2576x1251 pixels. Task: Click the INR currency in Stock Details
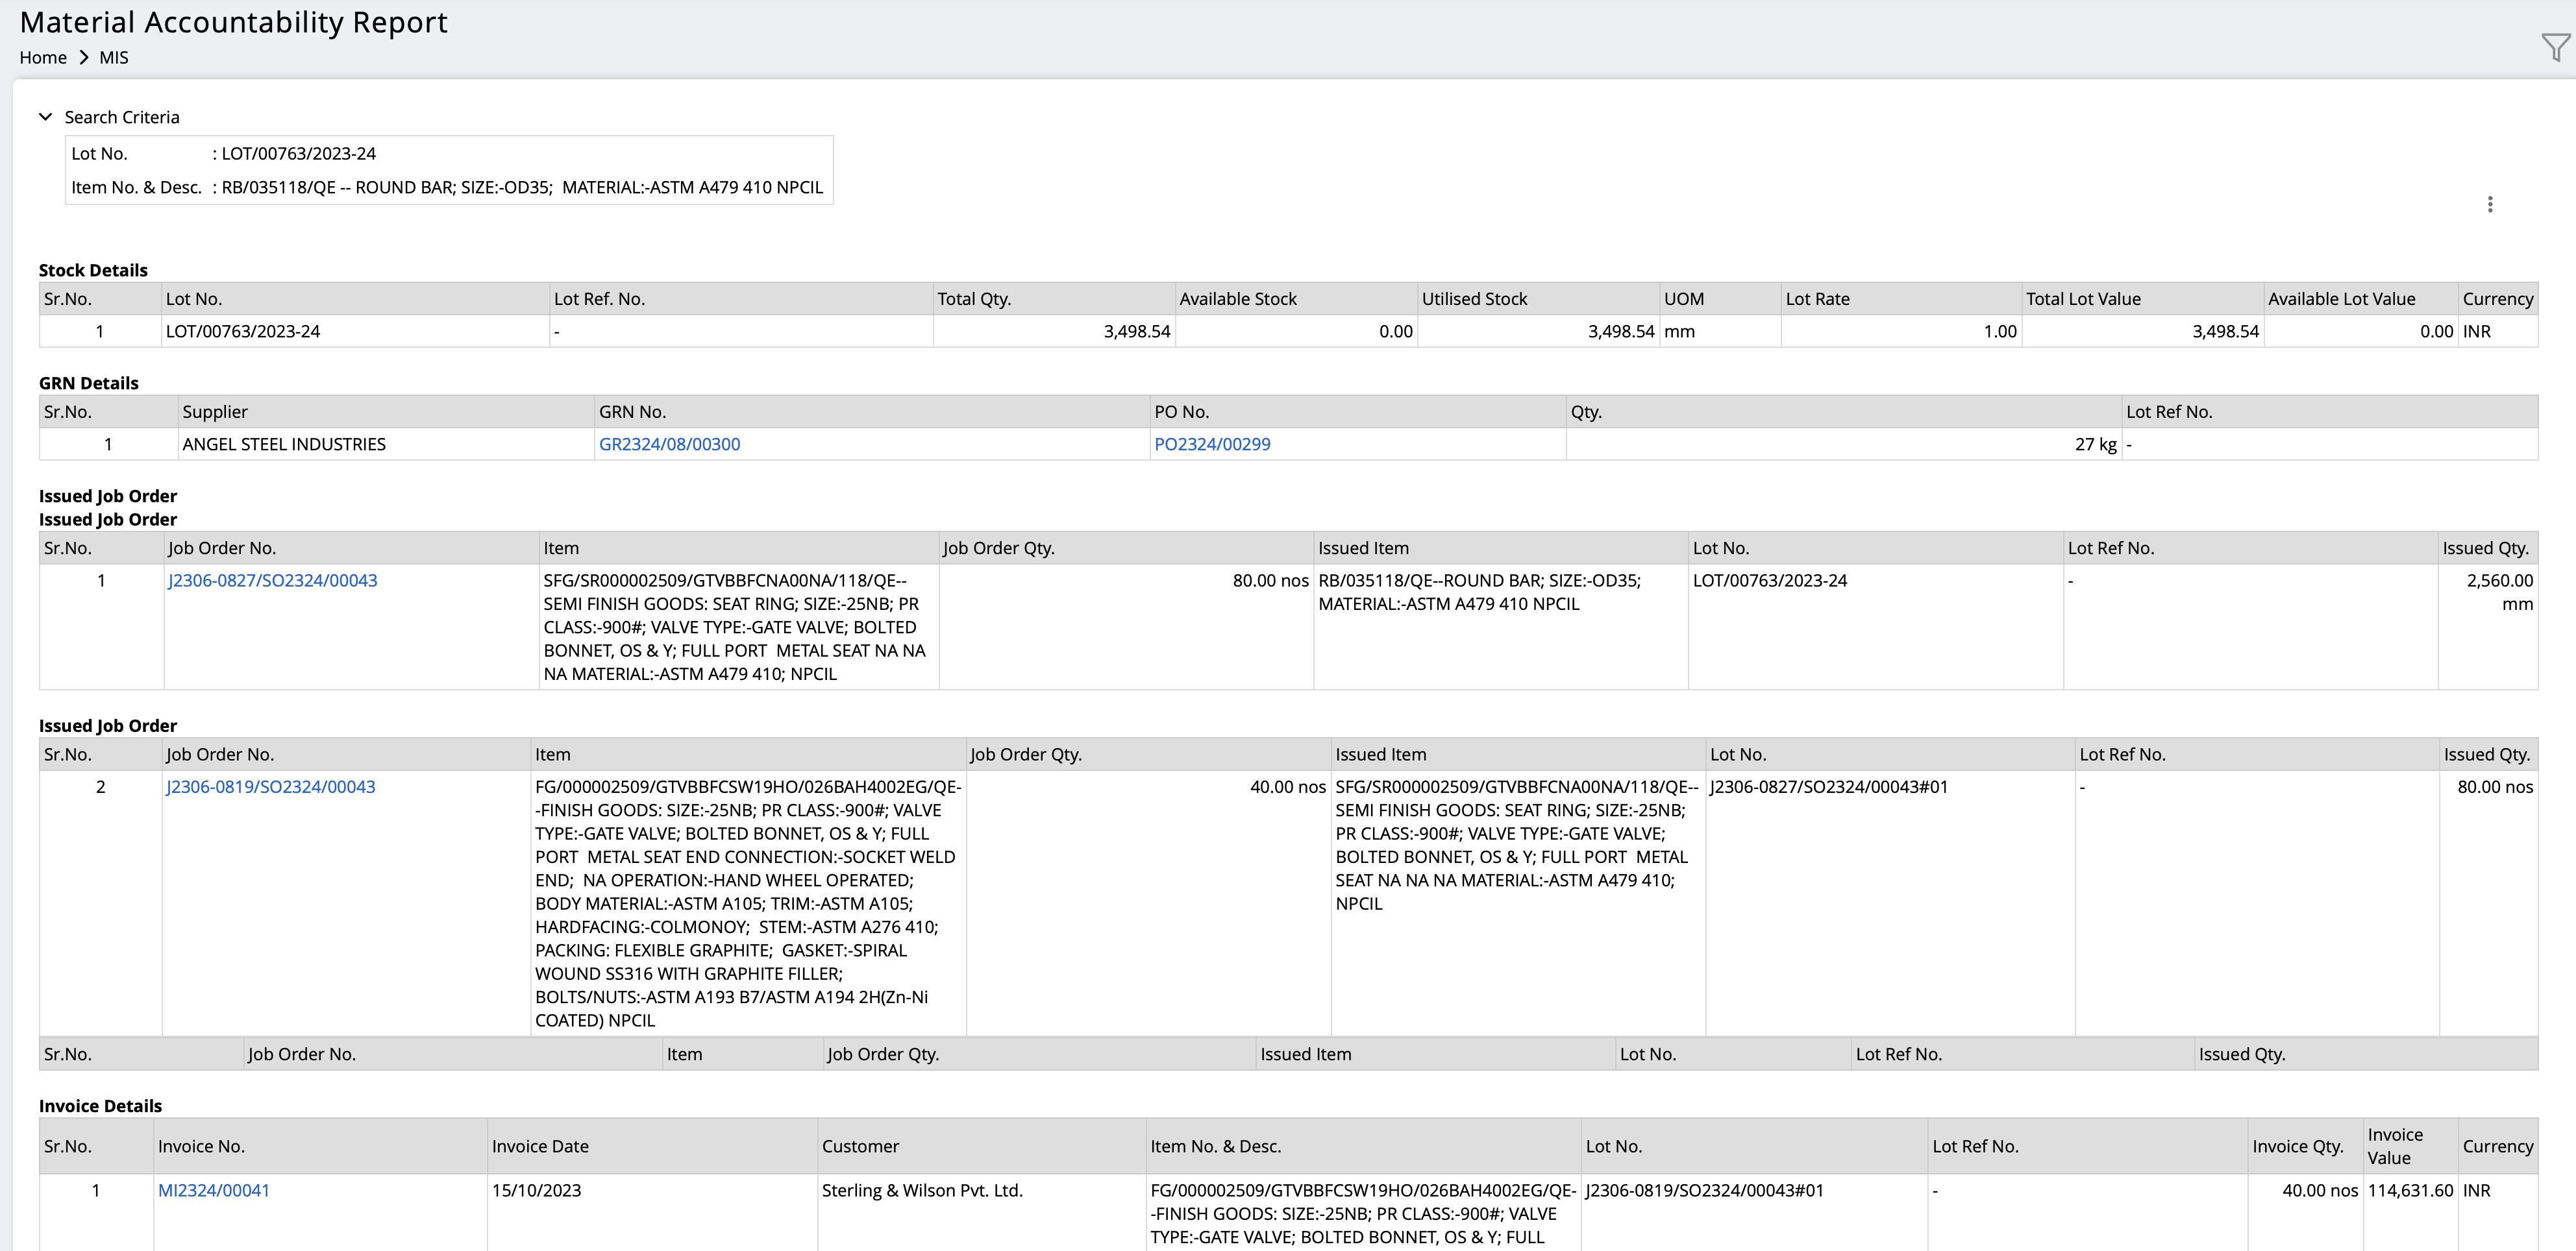[x=2477, y=331]
